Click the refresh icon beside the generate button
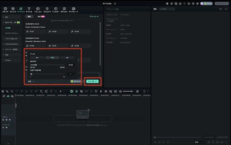This screenshot has height=145, width=231. coord(83,81)
